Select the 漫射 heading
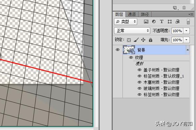 pos(139,64)
